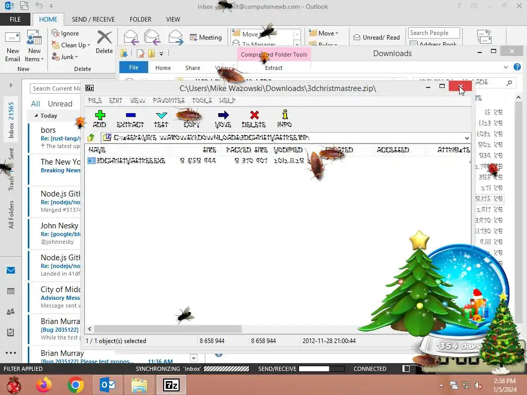This screenshot has width=527, height=395.
Task: Expand the Downloads window ribbon chevron
Action: [x=505, y=67]
